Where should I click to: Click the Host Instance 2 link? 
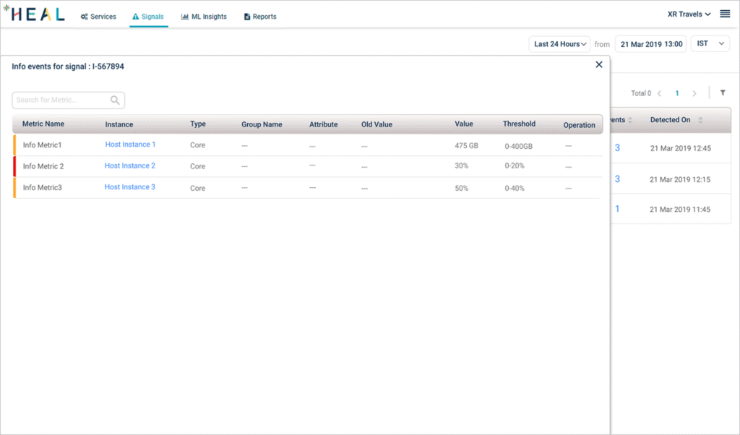[130, 165]
